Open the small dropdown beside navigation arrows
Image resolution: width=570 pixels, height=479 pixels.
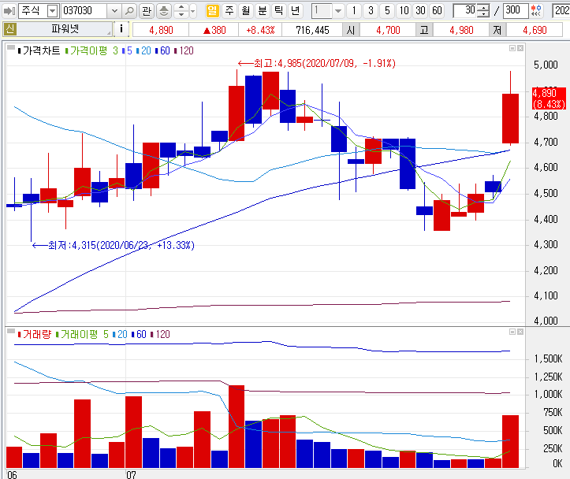(x=193, y=11)
